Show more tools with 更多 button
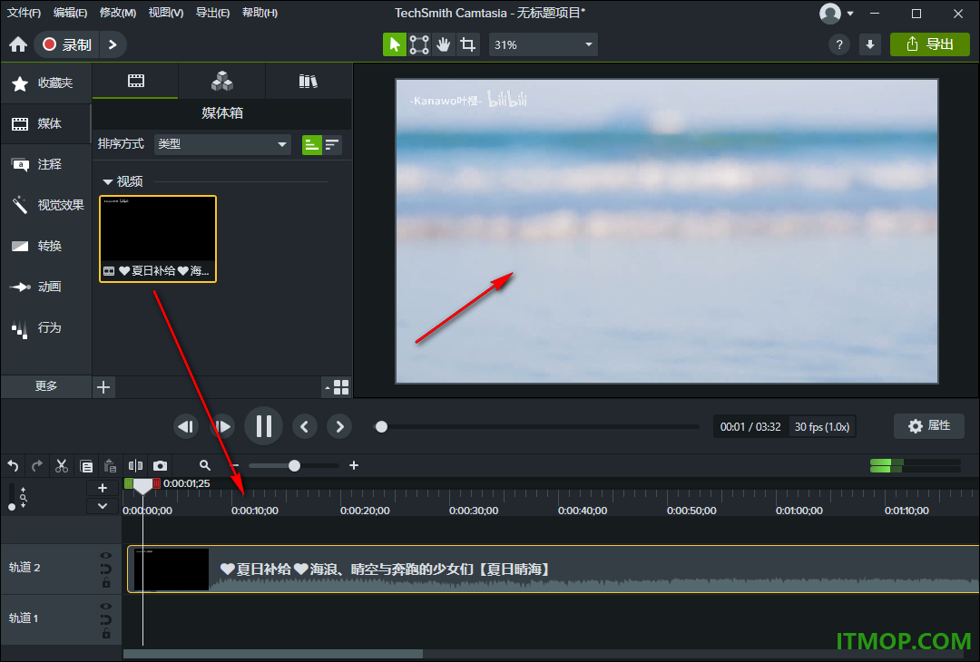 coord(46,386)
